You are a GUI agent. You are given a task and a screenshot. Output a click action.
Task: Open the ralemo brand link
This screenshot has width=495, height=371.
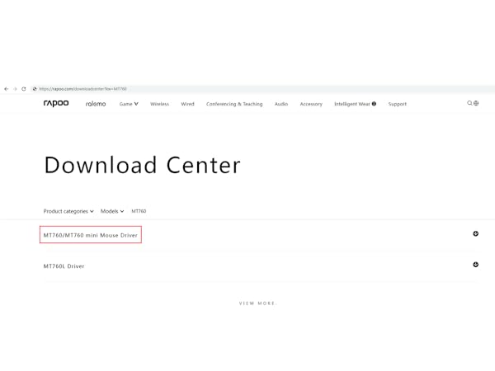(x=96, y=104)
